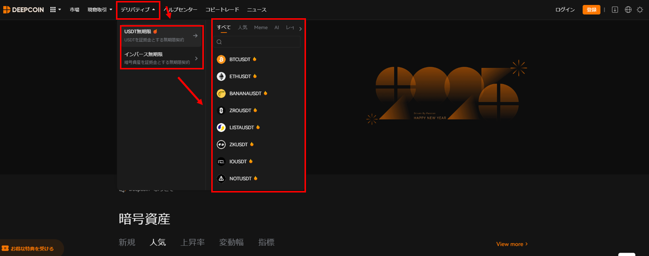Open the language globe icon
649x256 pixels.
(x=628, y=9)
